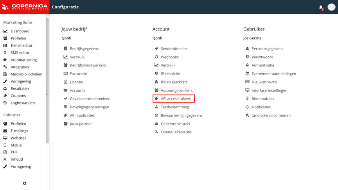Open Mobiel in the Publisher menu
Viewport: 338px width, 190px height.
(16, 145)
